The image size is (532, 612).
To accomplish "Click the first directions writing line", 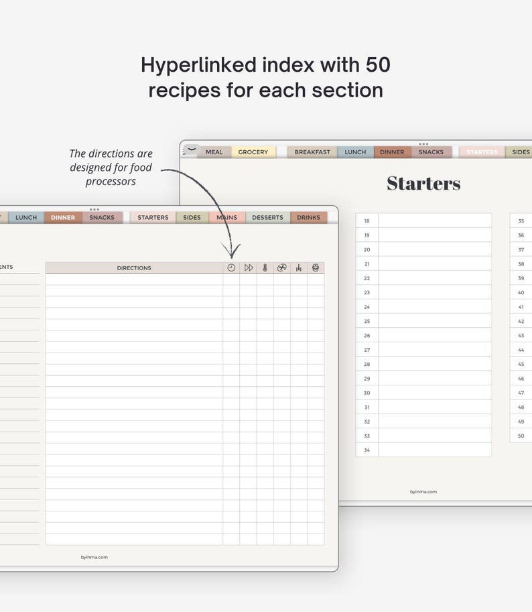I will (x=134, y=280).
